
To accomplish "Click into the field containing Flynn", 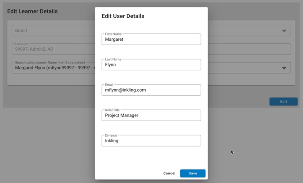I will pos(151,65).
